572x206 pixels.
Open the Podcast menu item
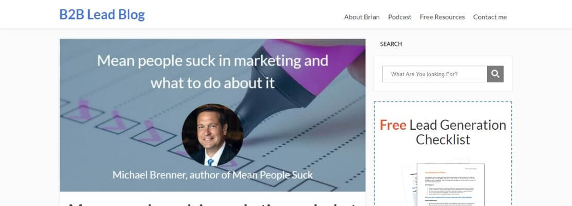[399, 17]
